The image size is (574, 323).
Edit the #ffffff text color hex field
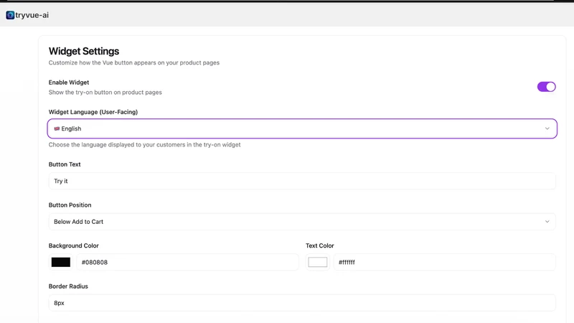(444, 262)
